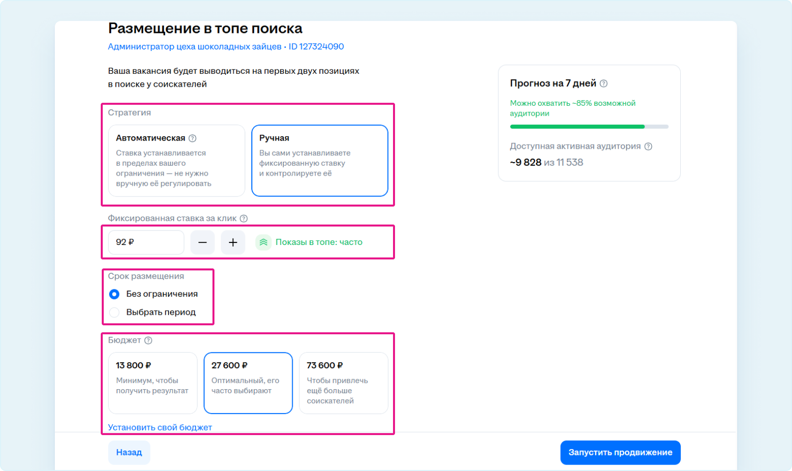Click the 92 ₽ fixed bid input field
The height and width of the screenshot is (471, 792).
click(x=146, y=242)
